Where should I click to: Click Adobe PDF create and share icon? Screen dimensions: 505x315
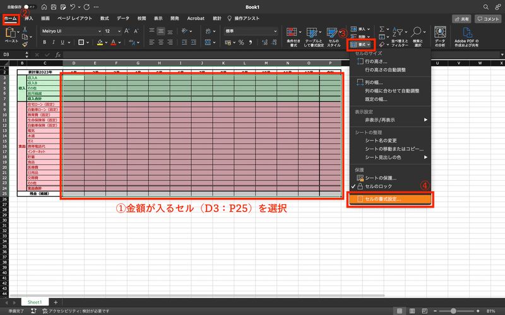pos(466,37)
